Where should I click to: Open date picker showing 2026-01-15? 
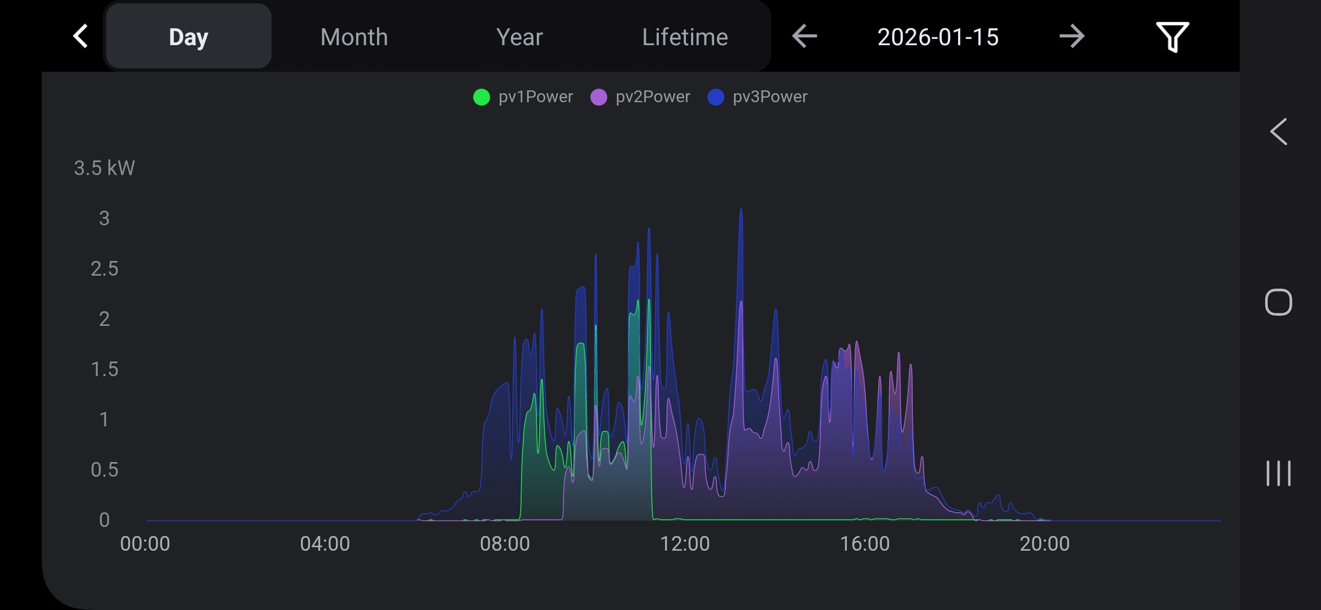[938, 37]
